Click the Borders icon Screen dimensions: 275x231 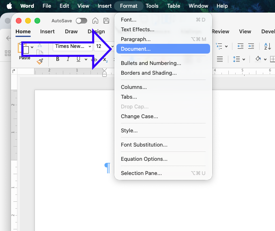pos(273,59)
